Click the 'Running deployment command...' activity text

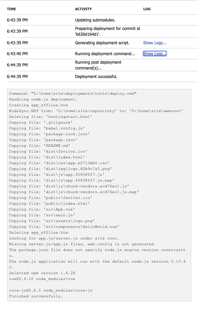(105, 54)
